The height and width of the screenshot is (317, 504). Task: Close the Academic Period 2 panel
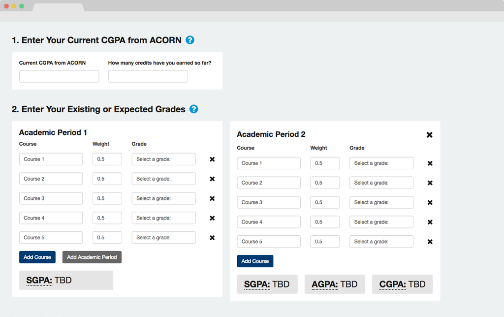(x=429, y=135)
